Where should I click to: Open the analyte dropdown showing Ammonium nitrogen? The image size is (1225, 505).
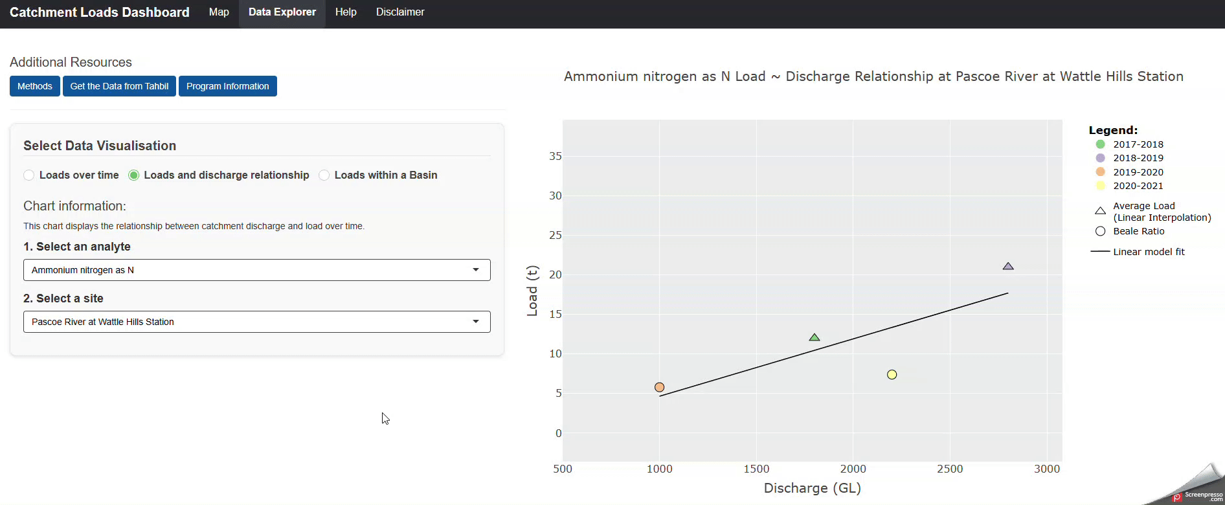tap(256, 270)
